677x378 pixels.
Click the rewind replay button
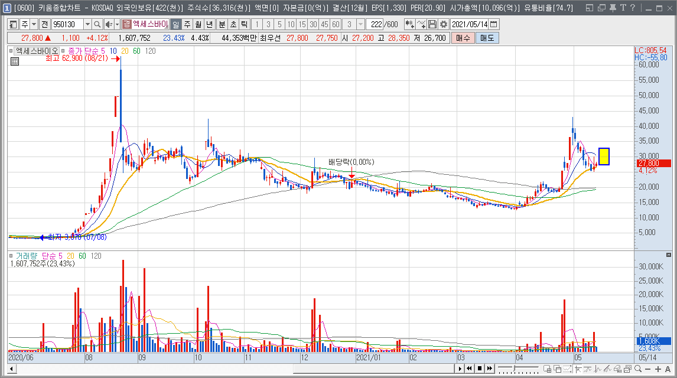pos(469,369)
